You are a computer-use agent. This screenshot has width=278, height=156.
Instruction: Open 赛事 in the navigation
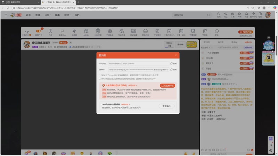coord(57,15)
